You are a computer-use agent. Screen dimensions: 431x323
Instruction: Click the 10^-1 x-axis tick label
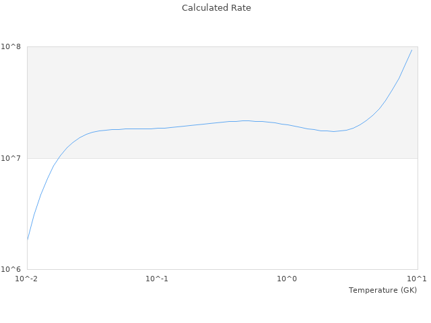(x=157, y=279)
